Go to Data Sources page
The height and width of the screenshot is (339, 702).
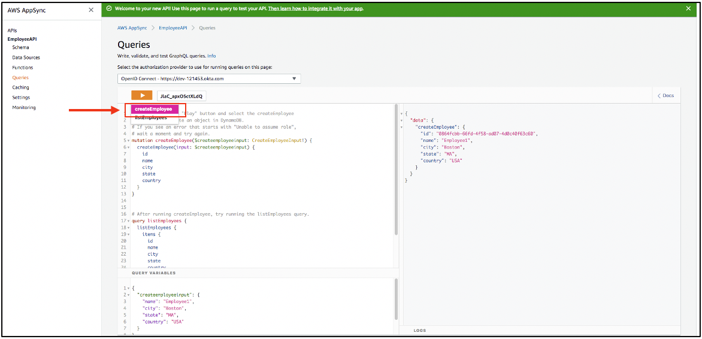(x=26, y=57)
